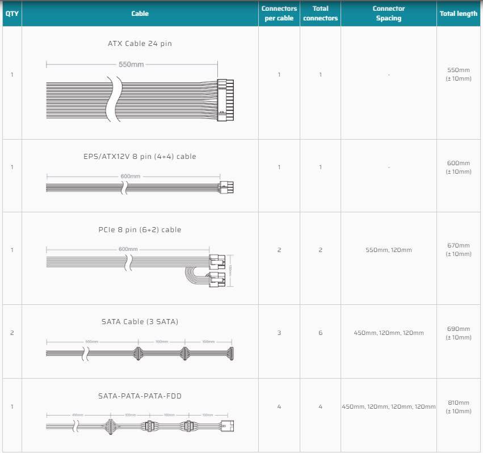Click the PCIe 6+2 connector pair drawing
The height and width of the screenshot is (453, 483).
coord(217,270)
